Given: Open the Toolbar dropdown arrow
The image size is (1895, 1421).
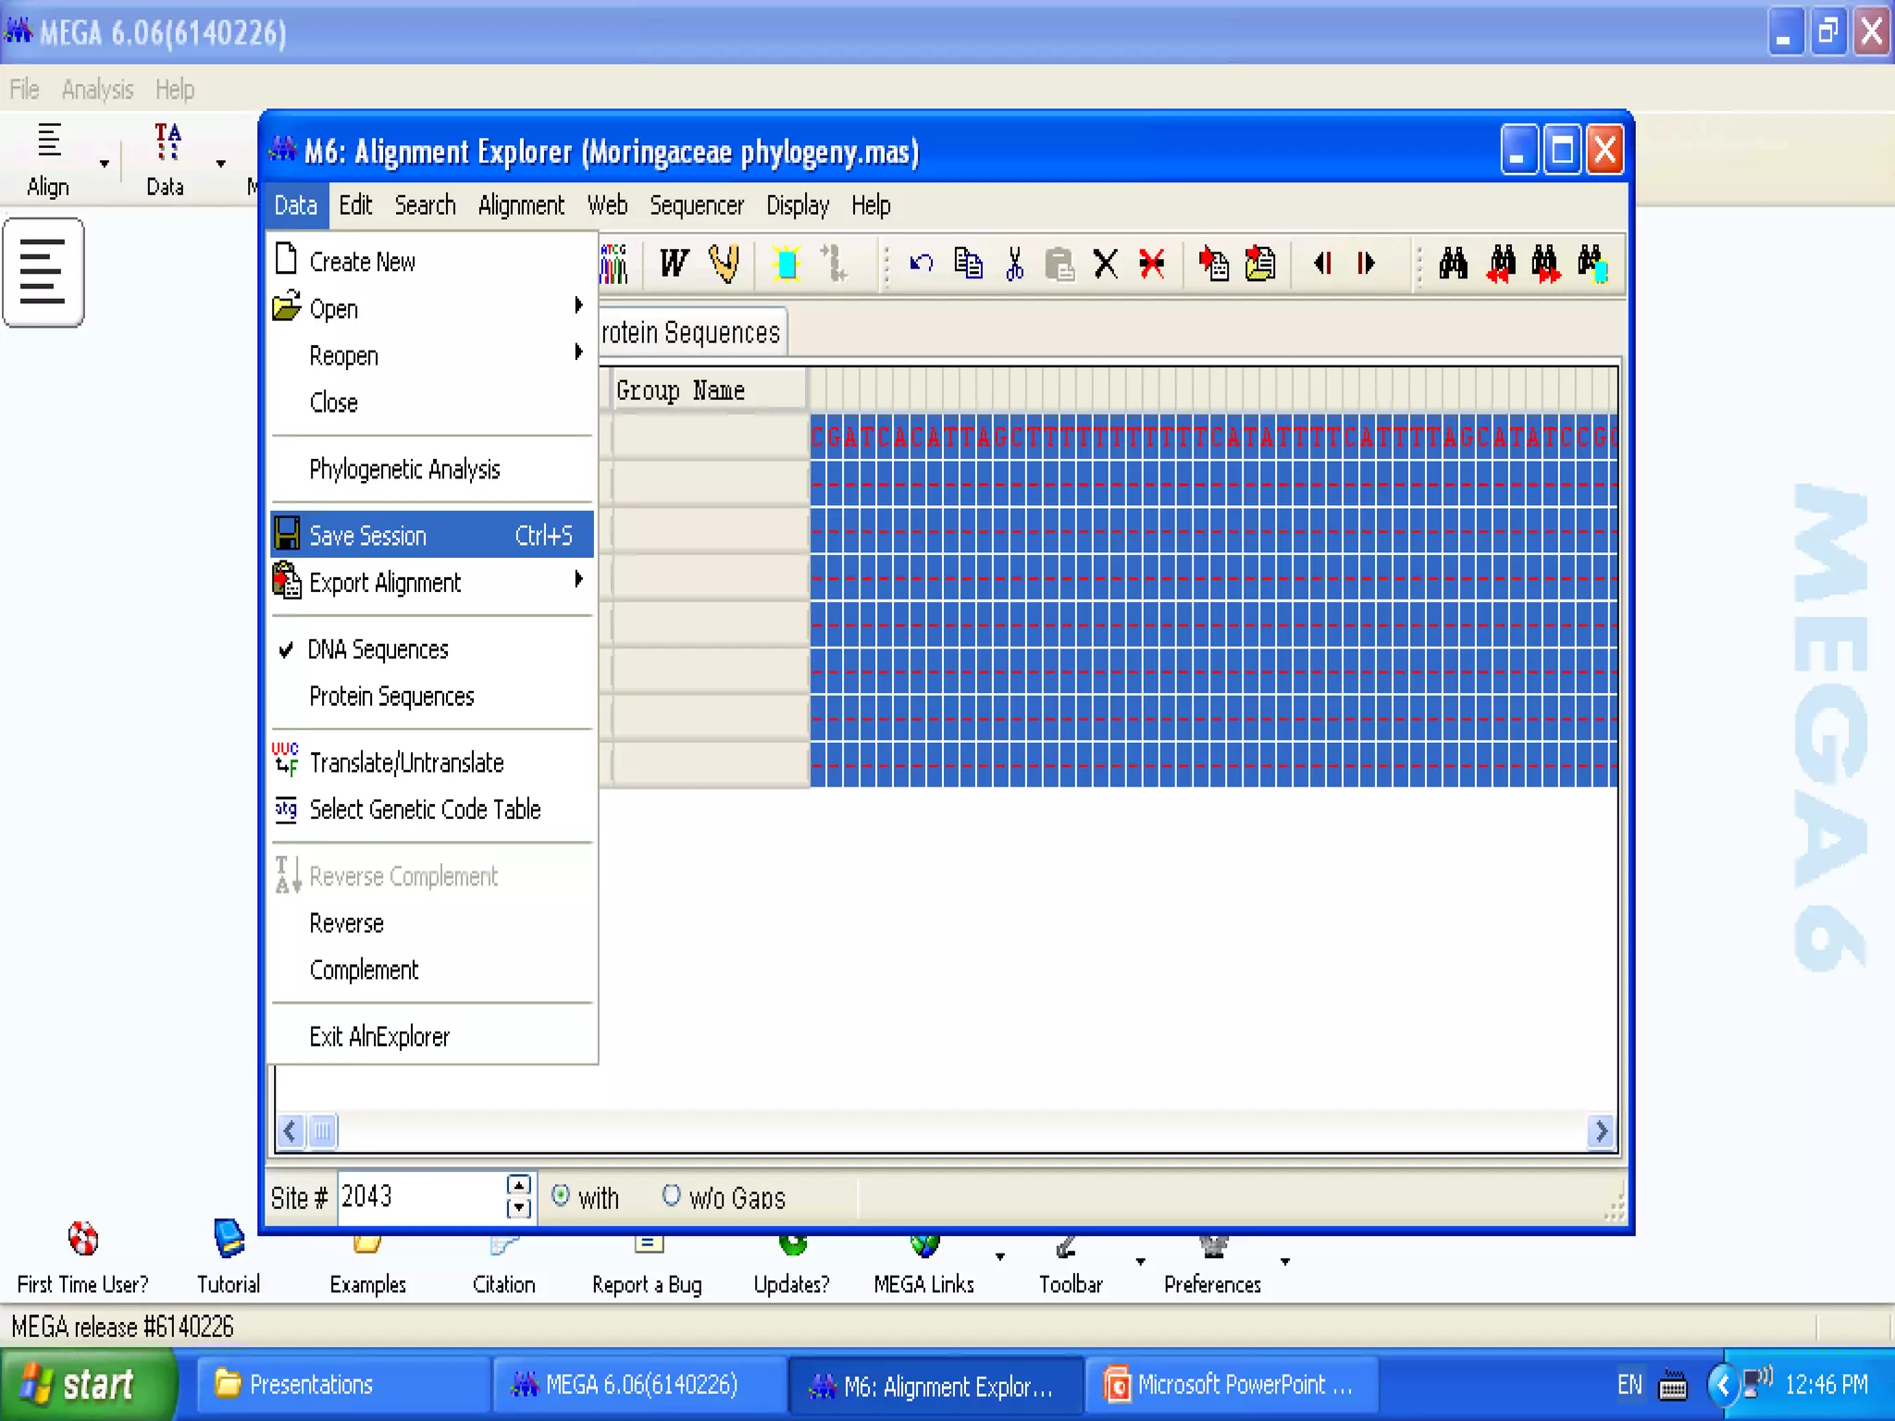Looking at the screenshot, I should coord(1141,1261).
